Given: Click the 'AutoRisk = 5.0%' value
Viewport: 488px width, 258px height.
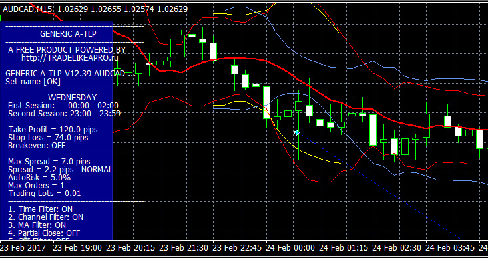Looking at the screenshot, I should coord(39,178).
